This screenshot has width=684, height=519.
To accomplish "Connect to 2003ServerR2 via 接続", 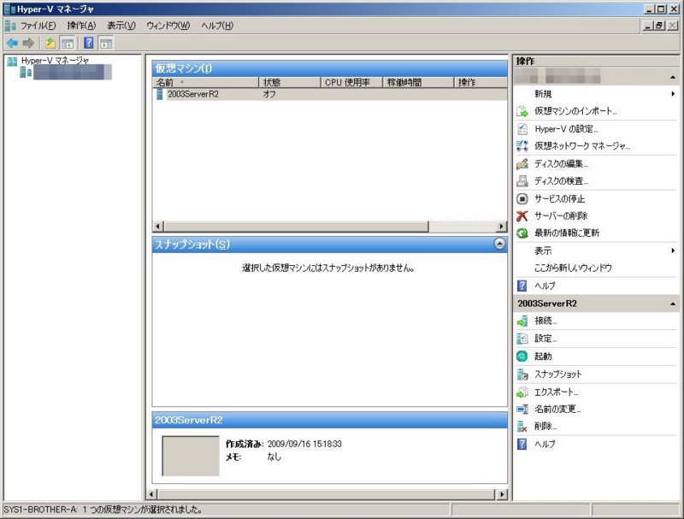I will pyautogui.click(x=540, y=321).
